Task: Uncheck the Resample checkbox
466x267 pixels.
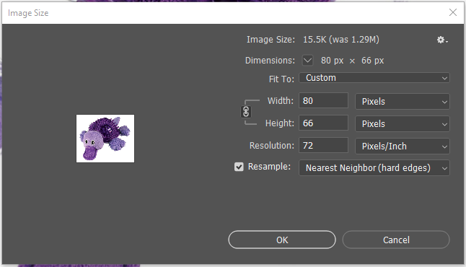Action: click(239, 167)
